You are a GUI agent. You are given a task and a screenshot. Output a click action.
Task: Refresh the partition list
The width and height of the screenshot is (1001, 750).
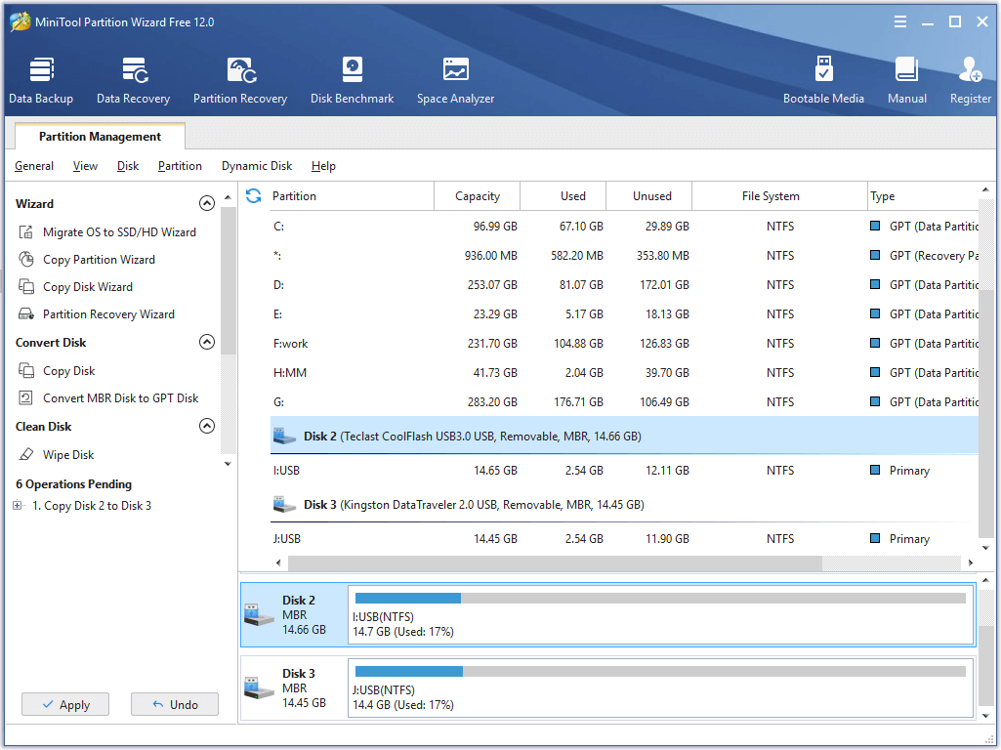pos(254,196)
